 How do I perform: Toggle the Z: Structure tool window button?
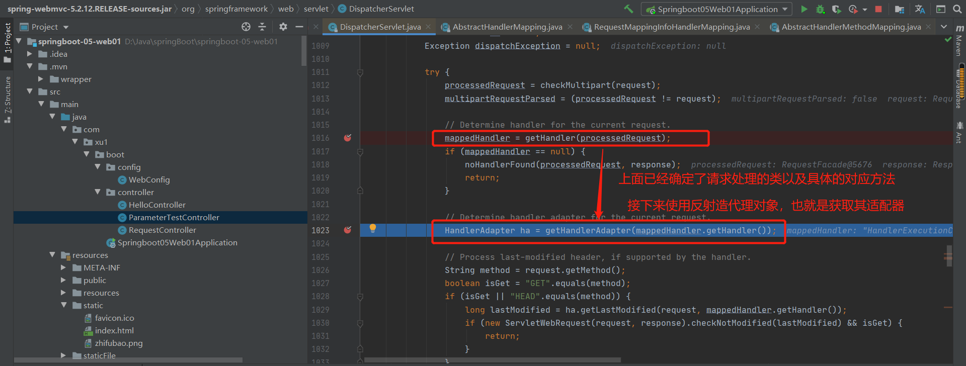pyautogui.click(x=7, y=99)
